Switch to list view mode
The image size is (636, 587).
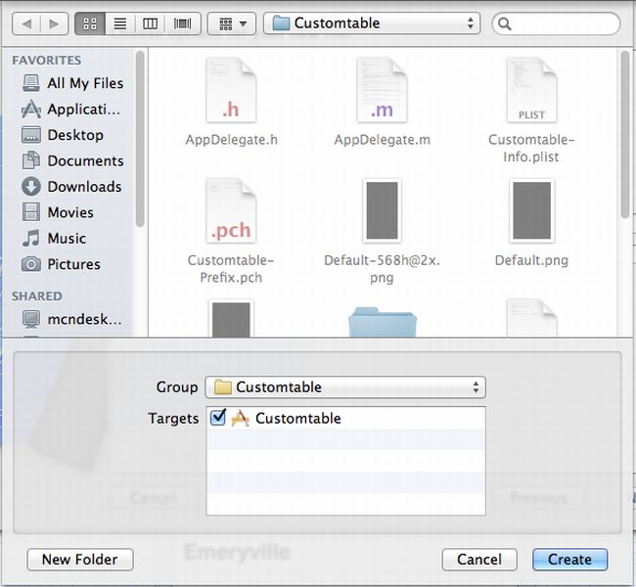[120, 23]
